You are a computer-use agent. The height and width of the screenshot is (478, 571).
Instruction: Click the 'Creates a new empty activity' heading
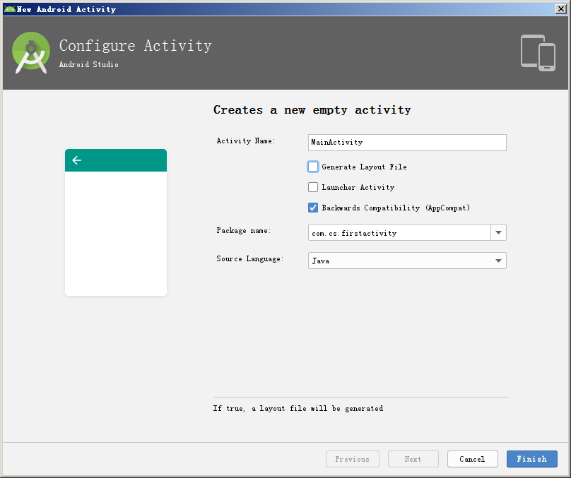pos(312,110)
